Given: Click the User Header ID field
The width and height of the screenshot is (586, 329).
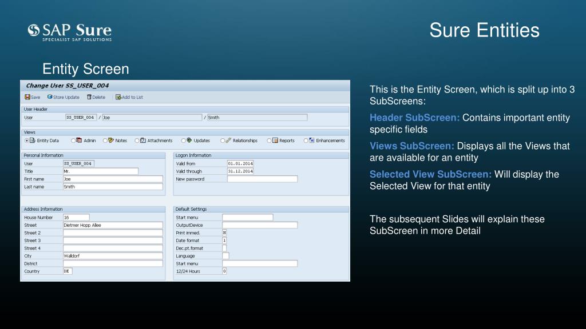Looking at the screenshot, I should click(x=81, y=118).
